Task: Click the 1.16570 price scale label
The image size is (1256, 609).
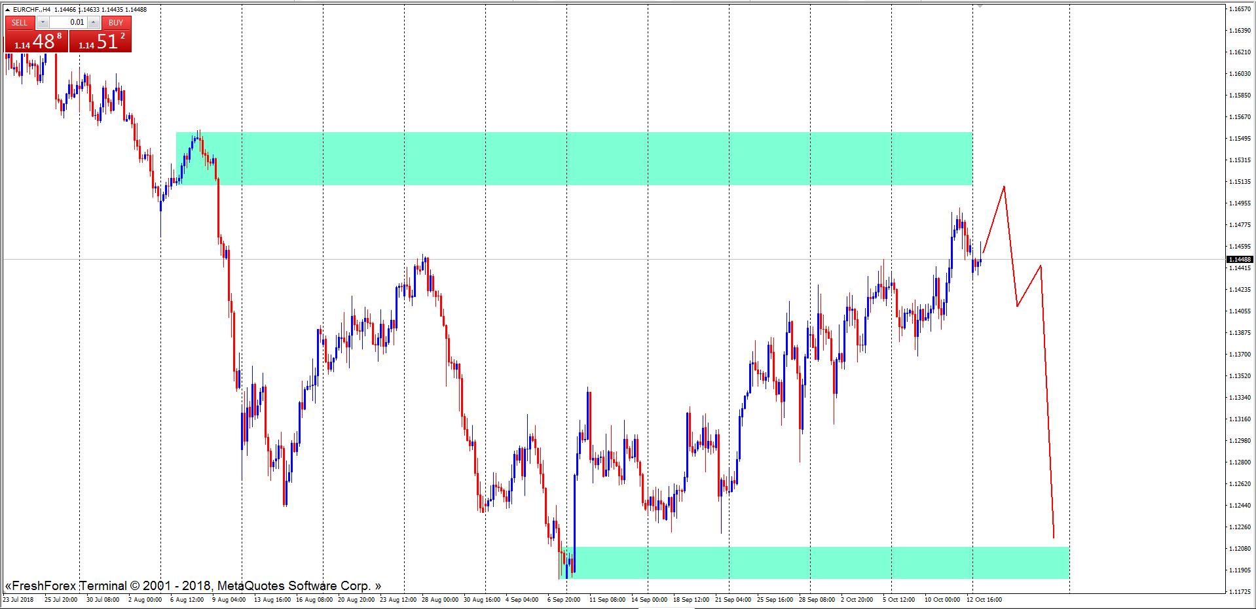Action: pyautogui.click(x=1240, y=9)
